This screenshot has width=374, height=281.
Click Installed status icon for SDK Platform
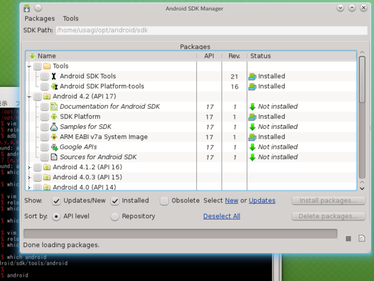coord(252,117)
